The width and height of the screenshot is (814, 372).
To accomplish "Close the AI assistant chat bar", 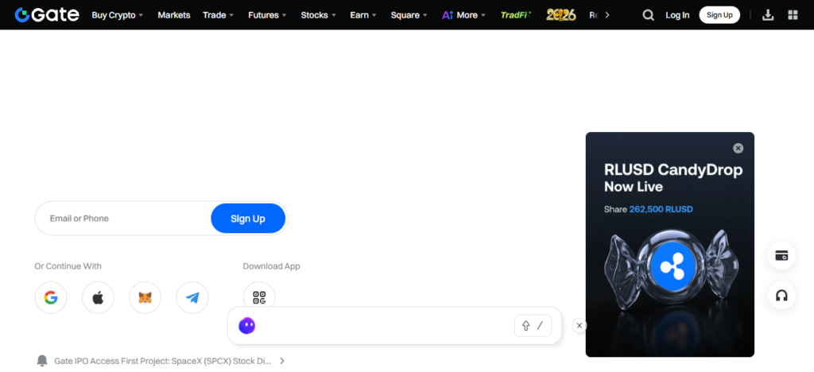I will 579,326.
